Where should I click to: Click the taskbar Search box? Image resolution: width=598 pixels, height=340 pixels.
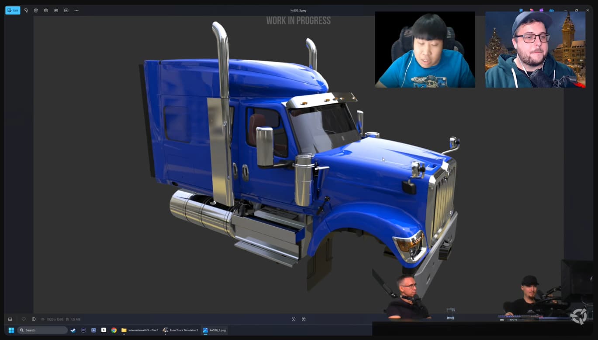42,330
